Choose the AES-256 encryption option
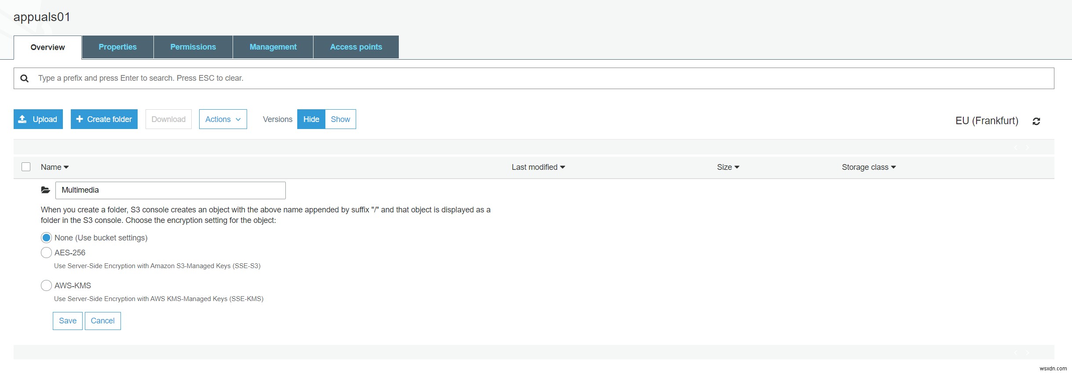 click(46, 252)
